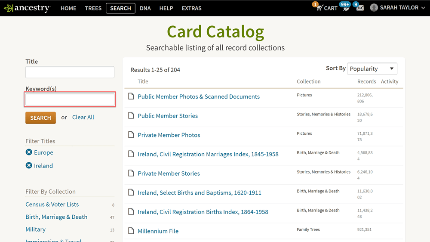Click document icon for Private Member Photos
The width and height of the screenshot is (430, 242).
click(x=131, y=135)
